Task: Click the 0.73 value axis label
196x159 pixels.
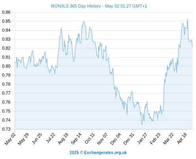Action: 6,129
